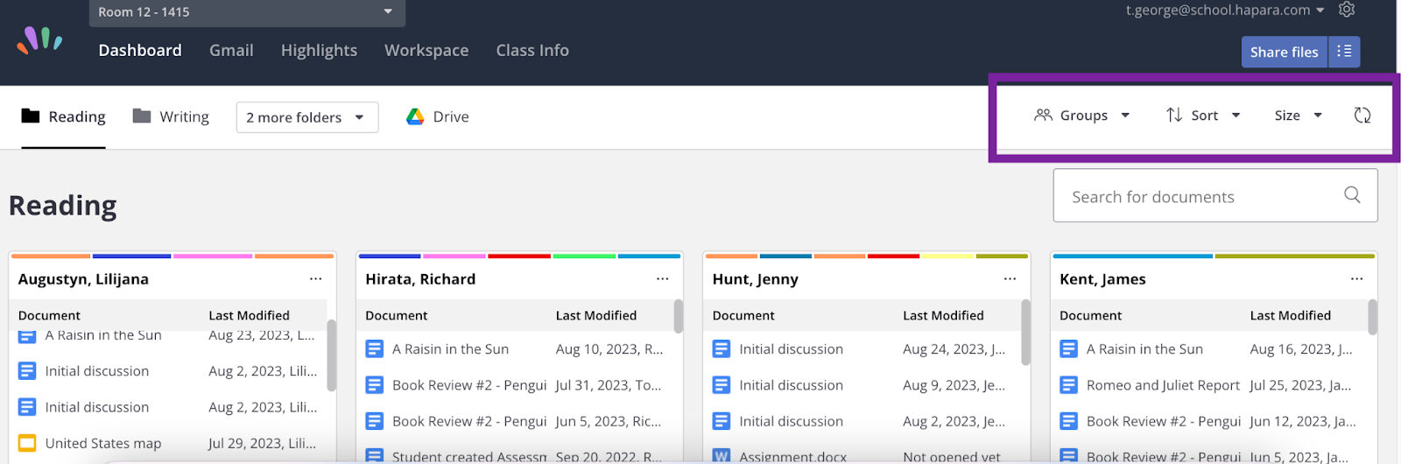Click the Search for documents field
This screenshot has width=1401, height=464.
1215,196
